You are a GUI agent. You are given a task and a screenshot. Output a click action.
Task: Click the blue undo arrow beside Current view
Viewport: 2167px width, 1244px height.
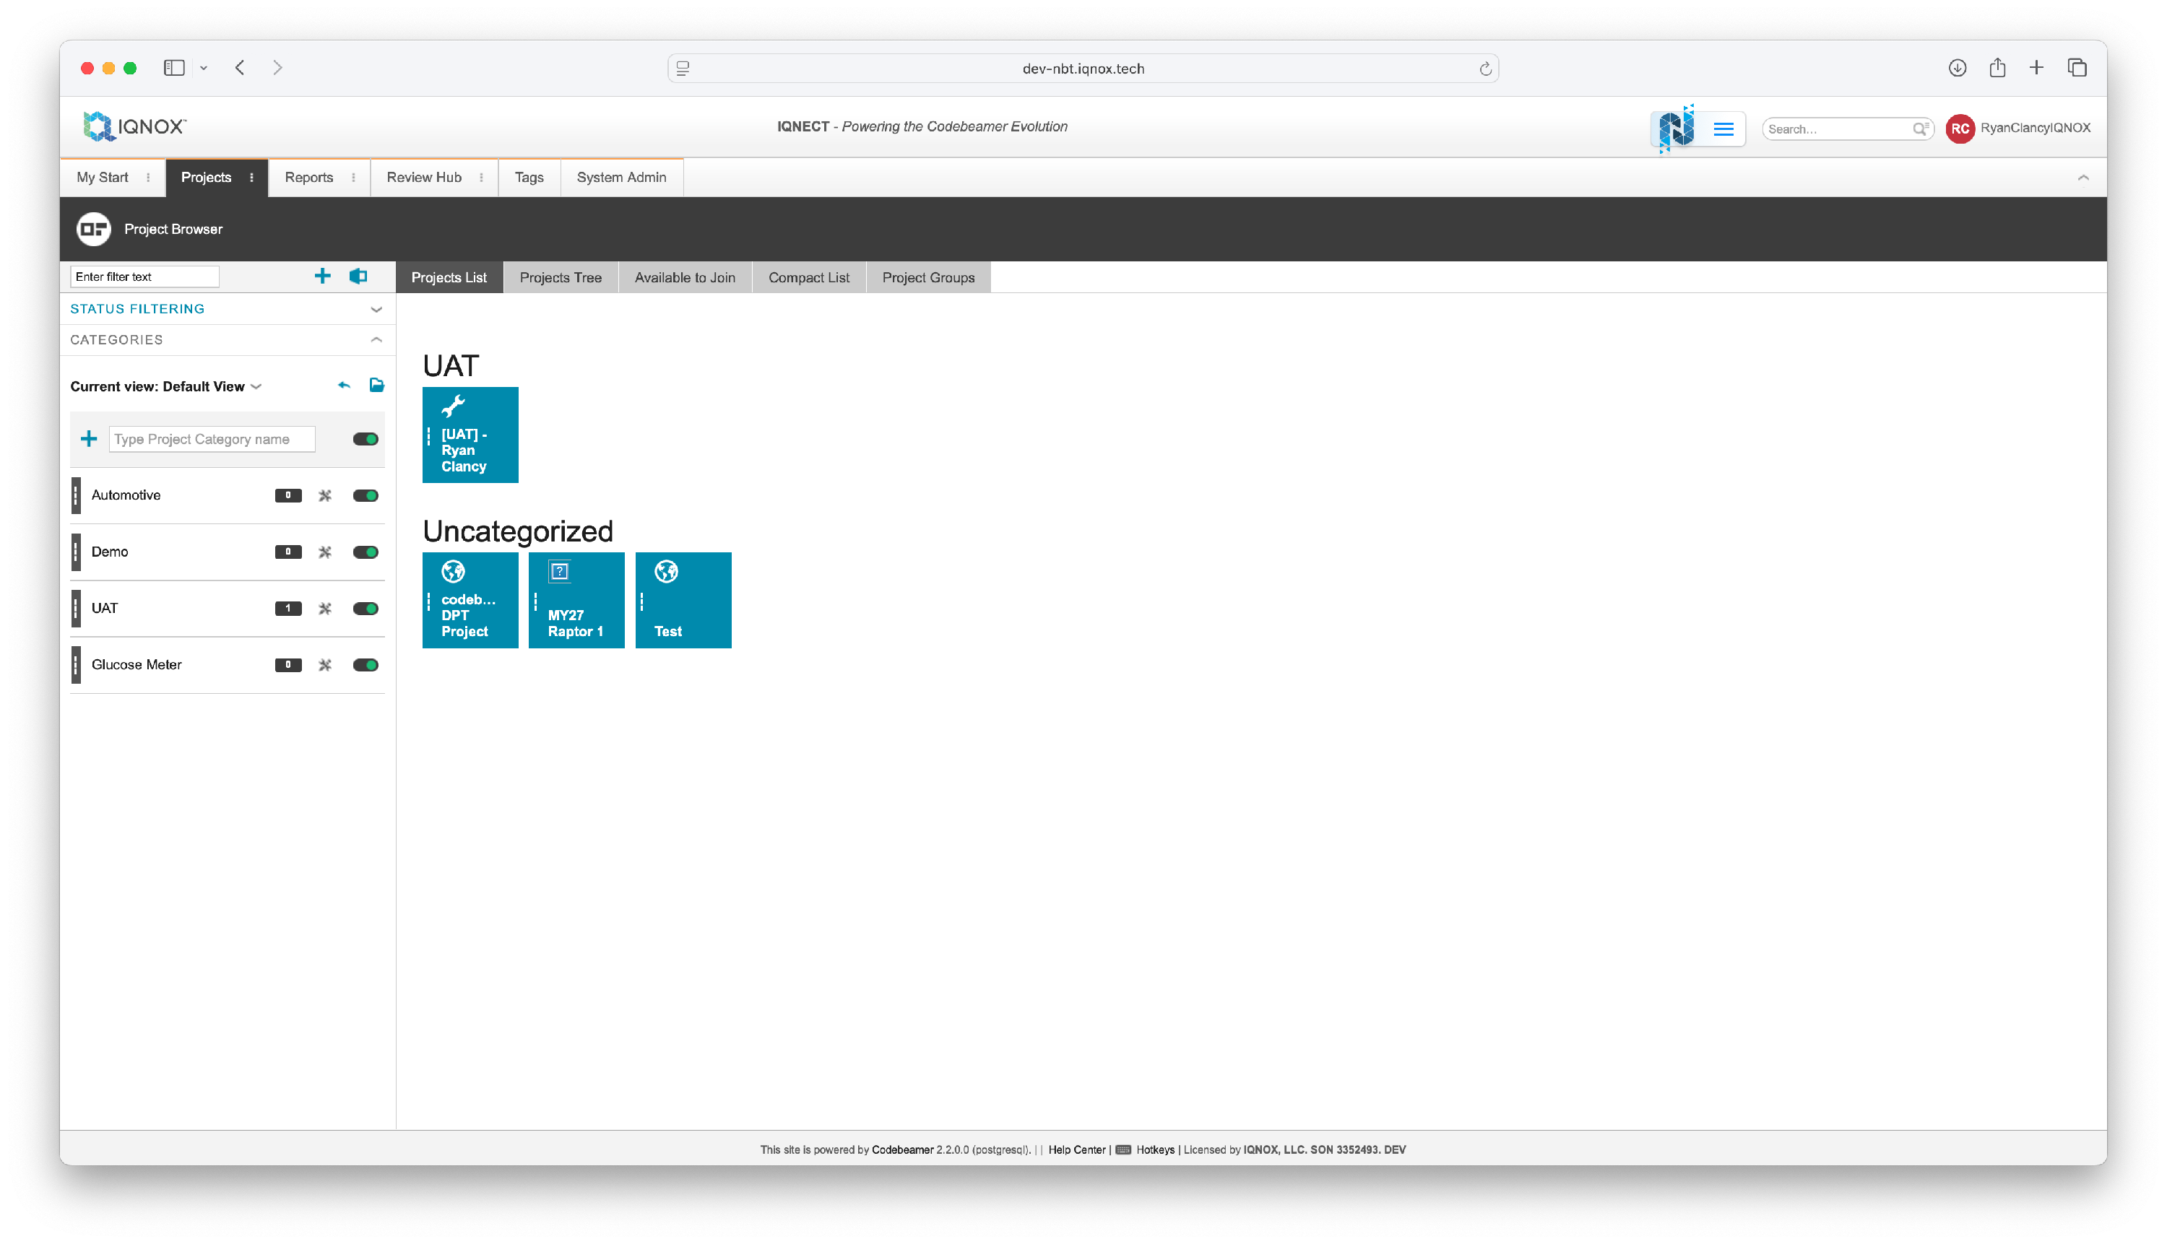pyautogui.click(x=344, y=386)
